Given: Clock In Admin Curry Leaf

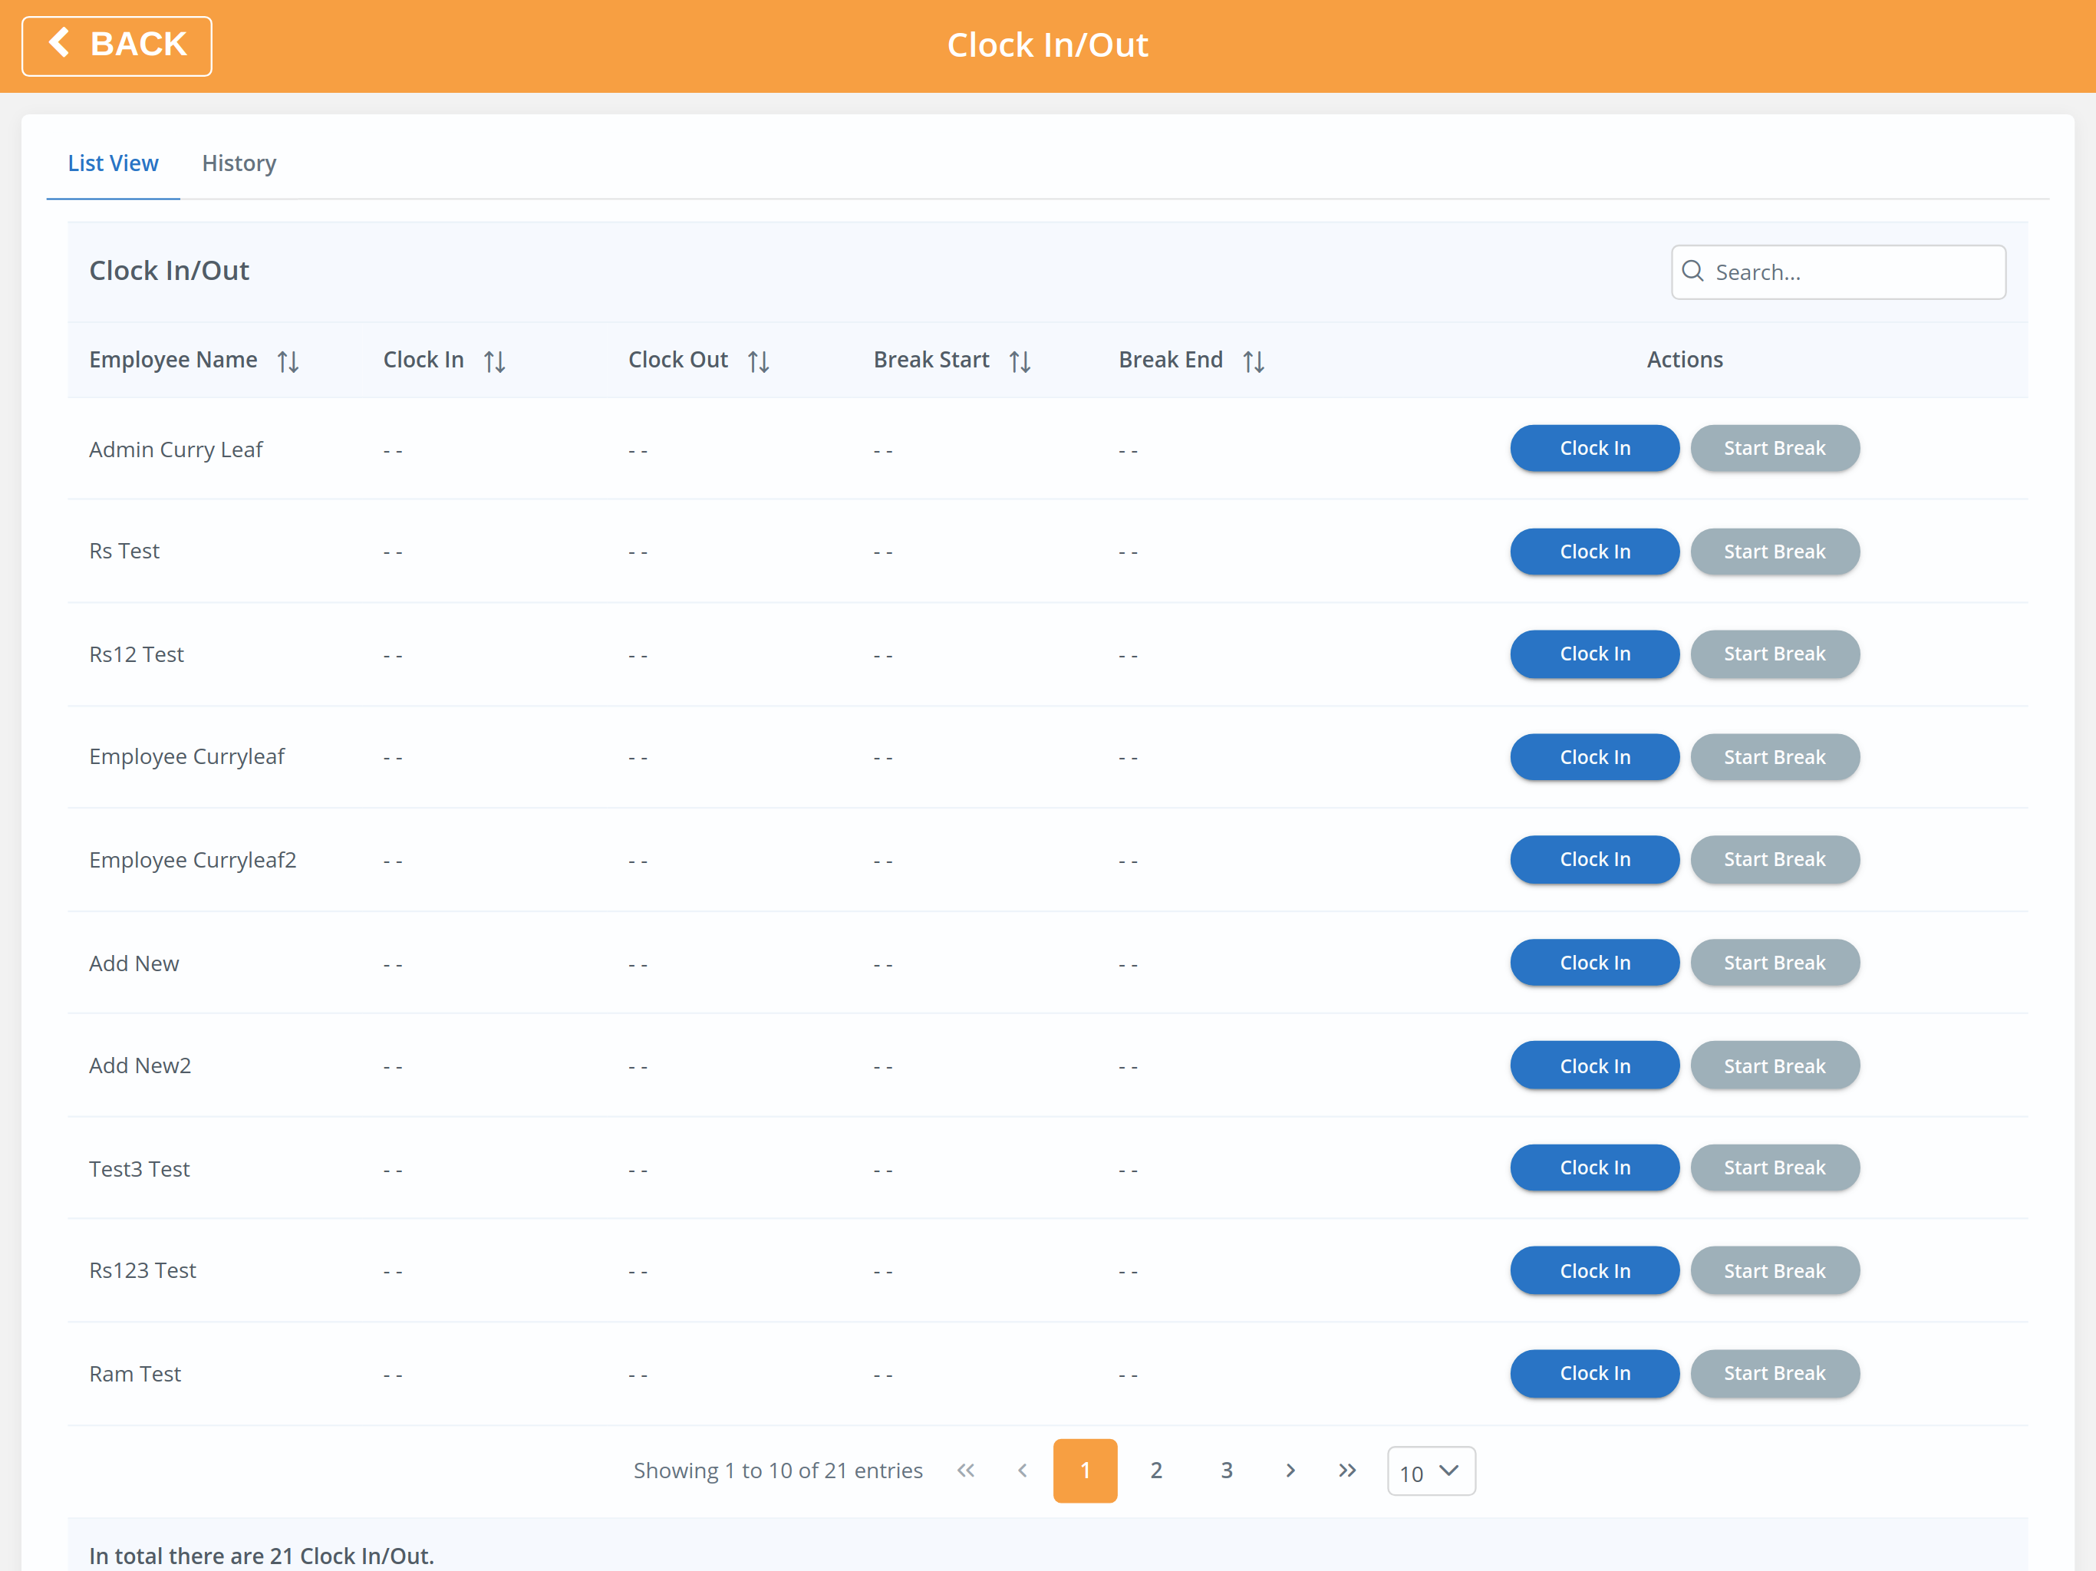Looking at the screenshot, I should [x=1595, y=448].
